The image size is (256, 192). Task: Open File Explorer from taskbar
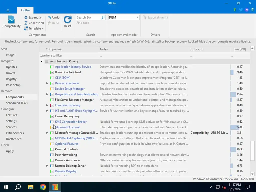30,187
